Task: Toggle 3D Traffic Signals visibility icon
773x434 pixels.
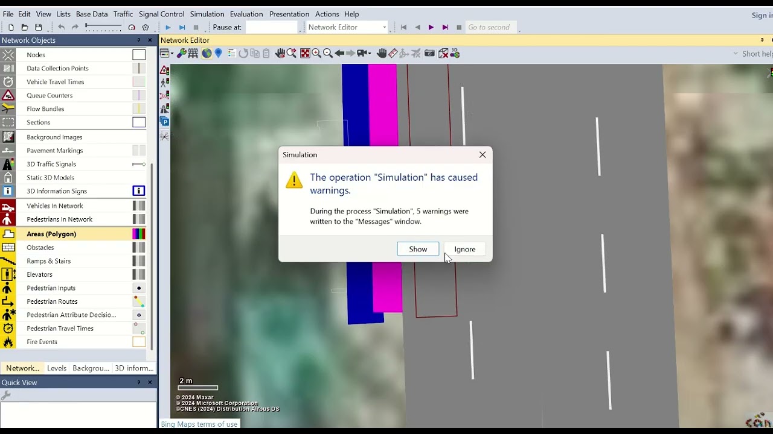Action: coord(8,164)
